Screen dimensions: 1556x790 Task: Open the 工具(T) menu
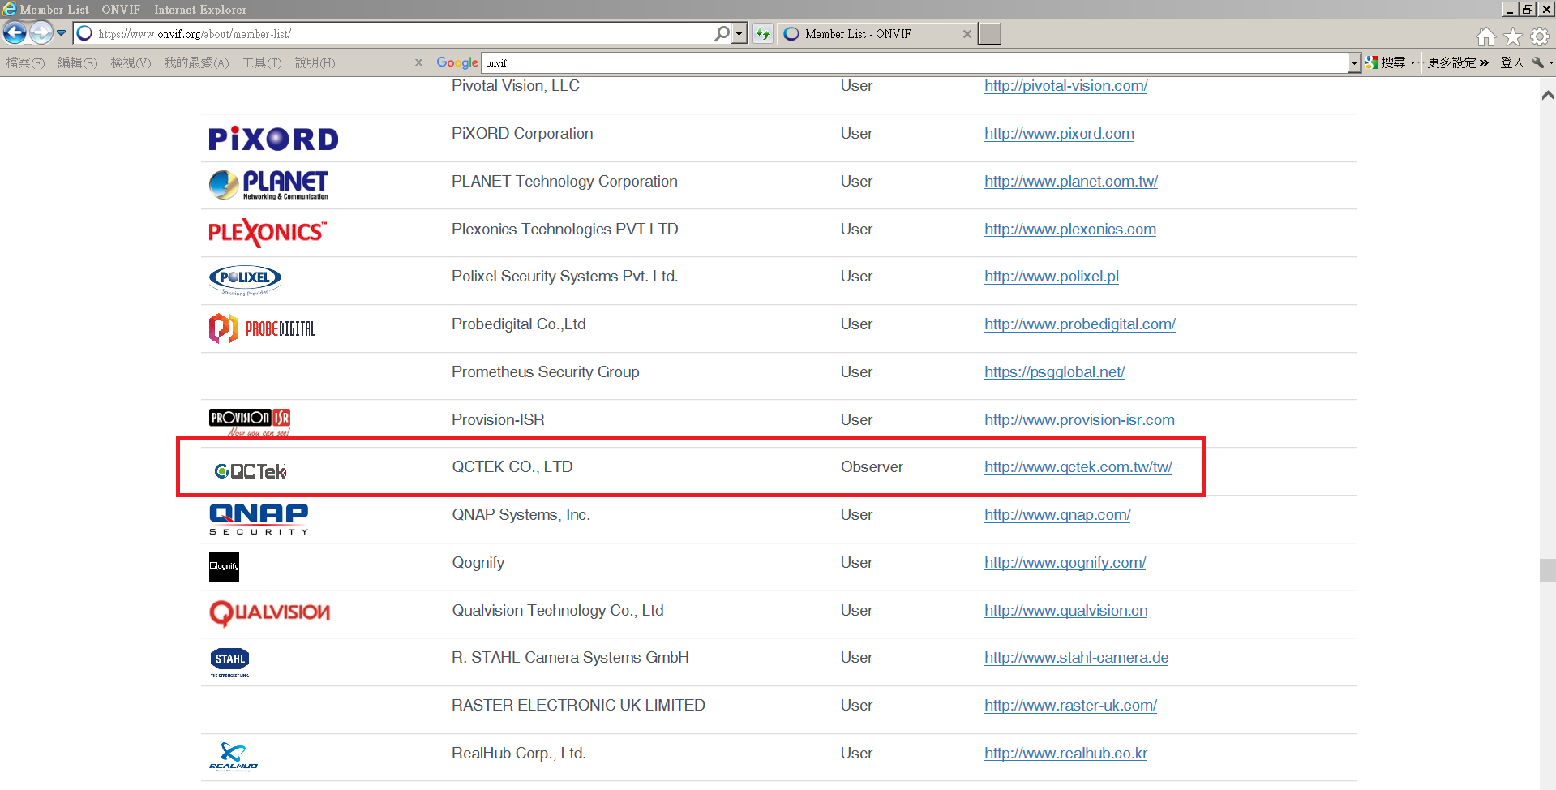click(x=261, y=62)
